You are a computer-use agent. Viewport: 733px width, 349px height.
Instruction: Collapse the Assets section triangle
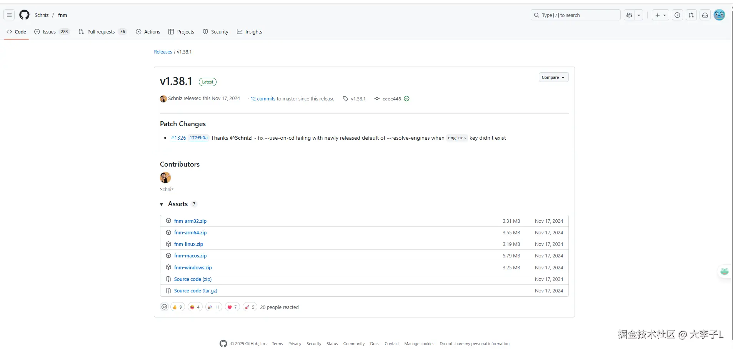coord(162,204)
